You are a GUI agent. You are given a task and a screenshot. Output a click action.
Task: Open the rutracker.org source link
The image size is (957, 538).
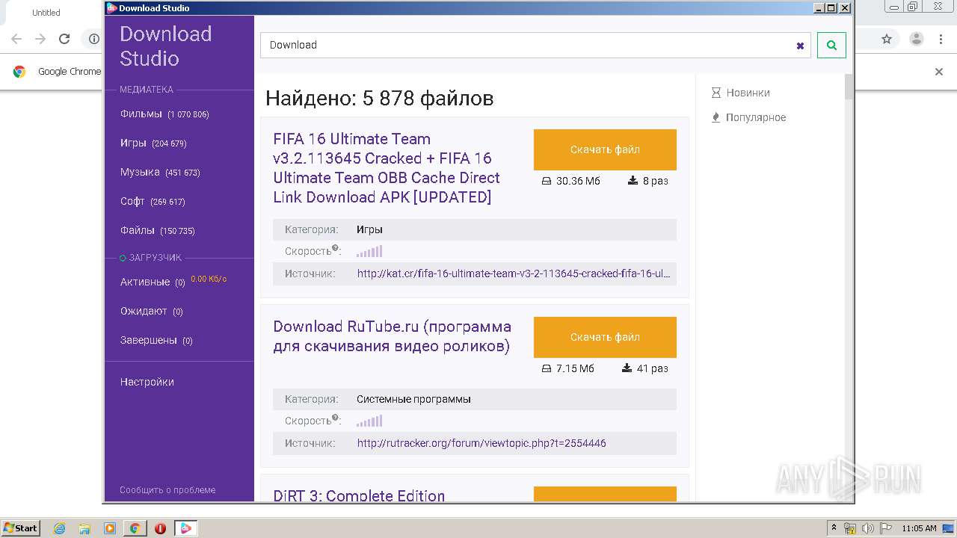click(481, 443)
